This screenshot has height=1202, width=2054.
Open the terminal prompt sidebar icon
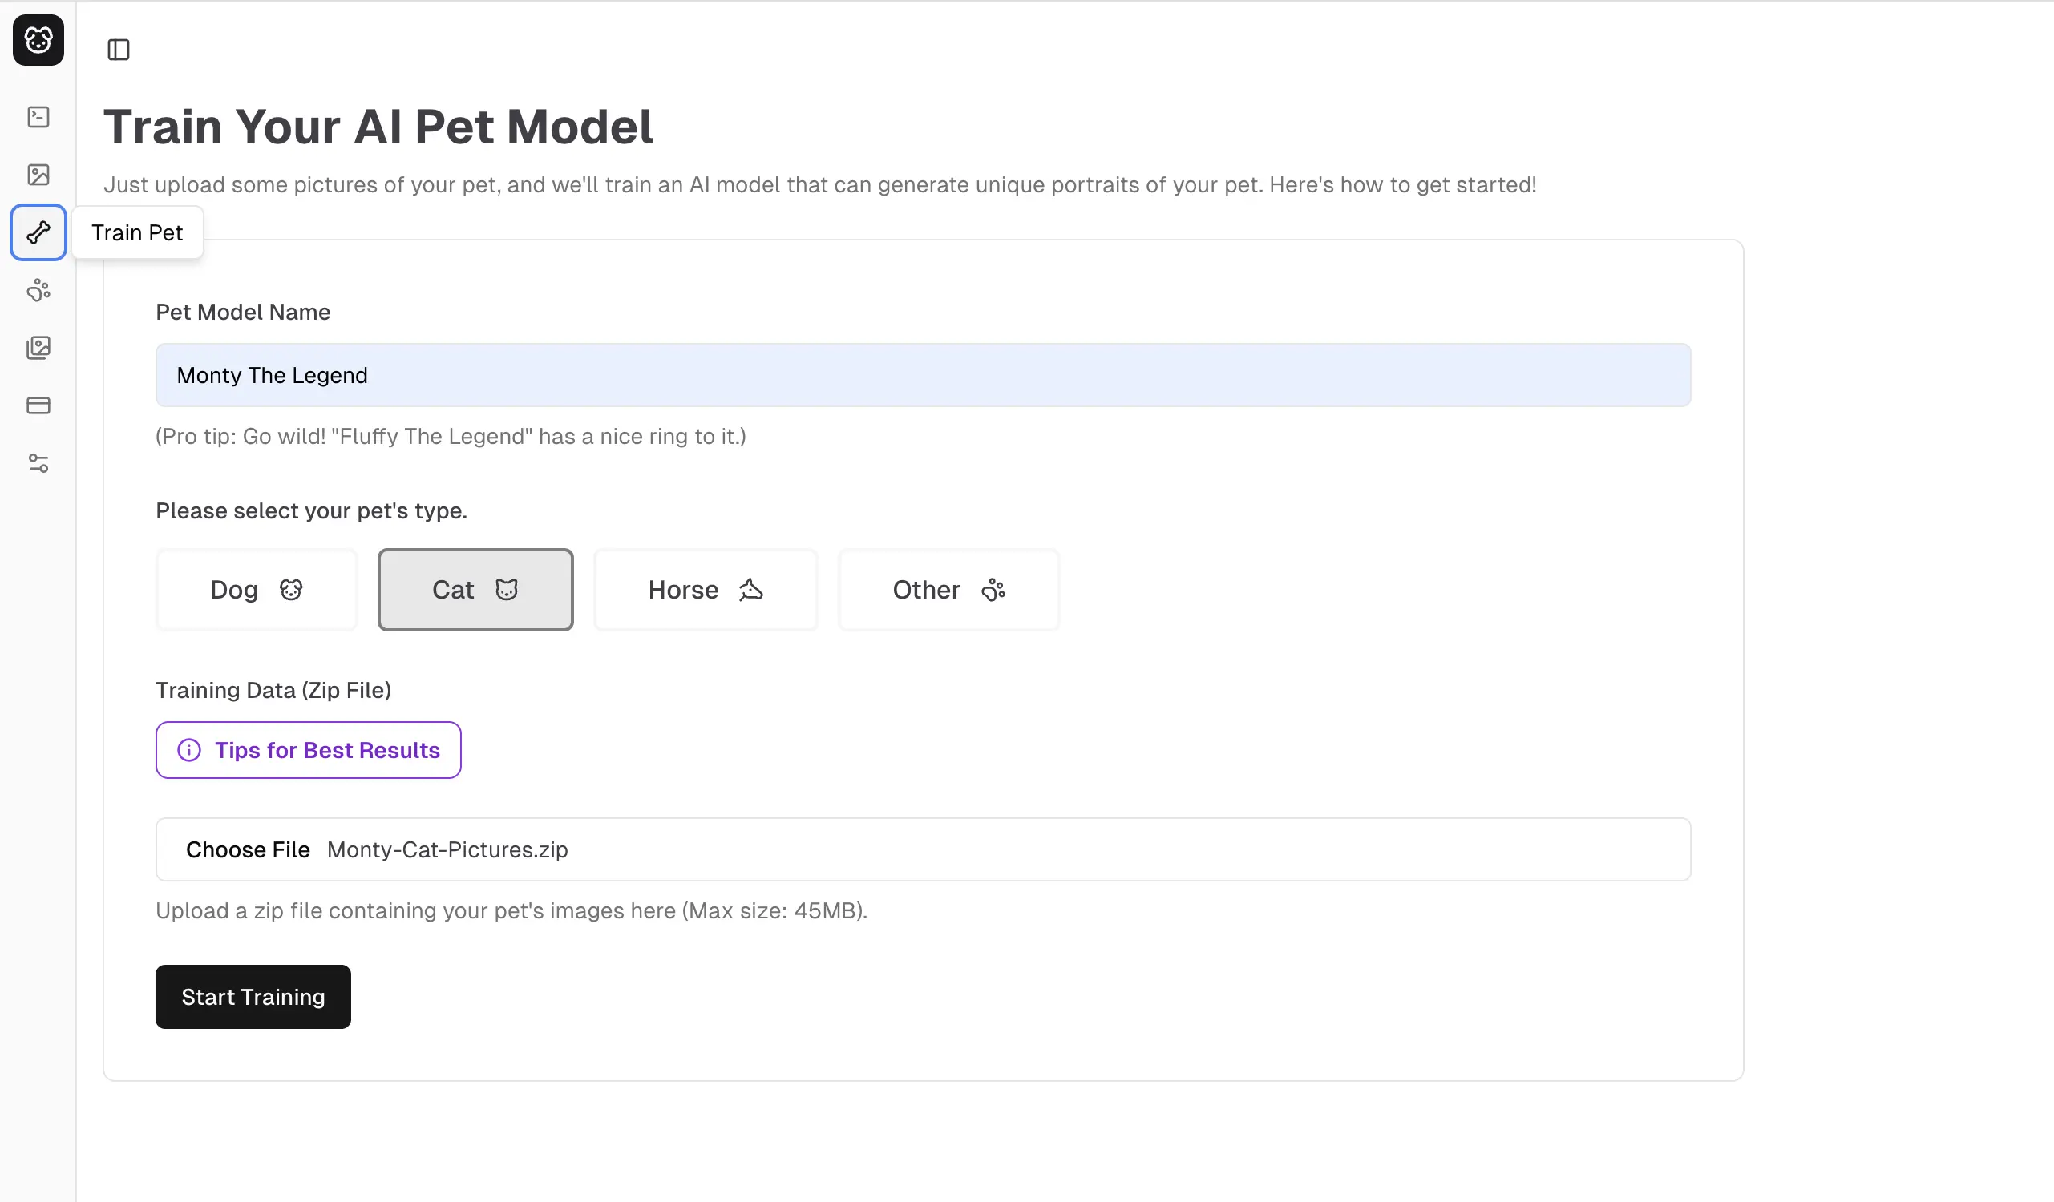click(38, 116)
